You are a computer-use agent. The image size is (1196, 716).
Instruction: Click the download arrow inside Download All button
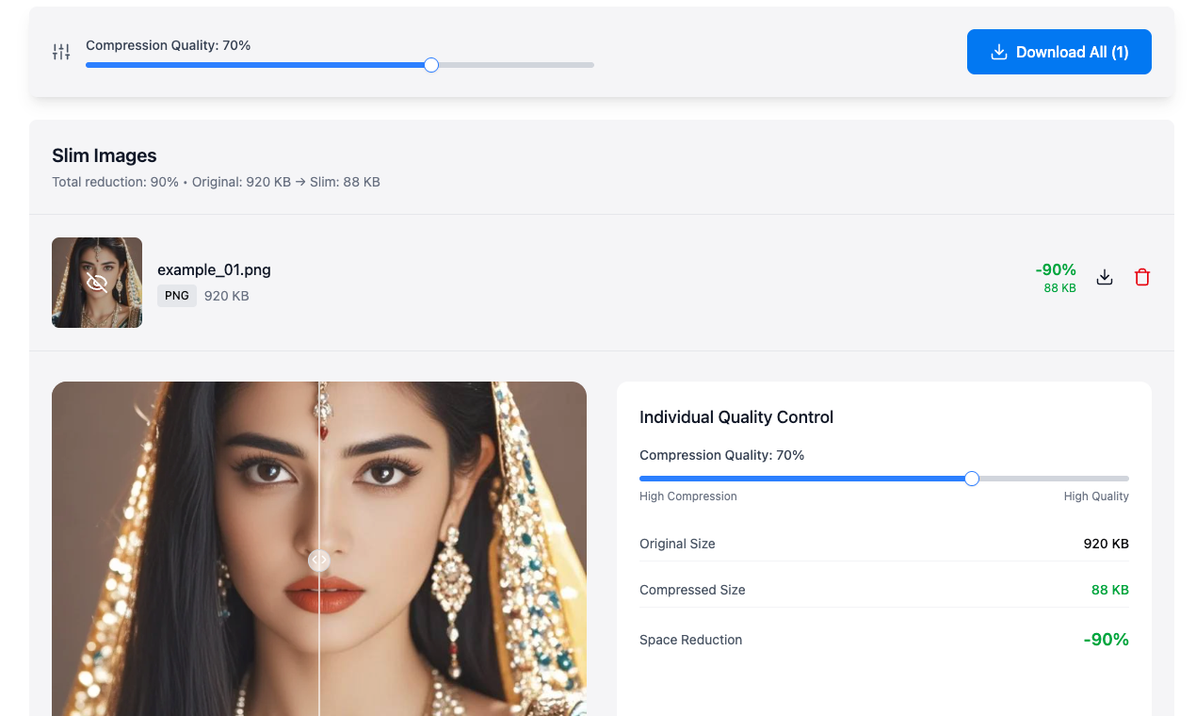(x=999, y=52)
